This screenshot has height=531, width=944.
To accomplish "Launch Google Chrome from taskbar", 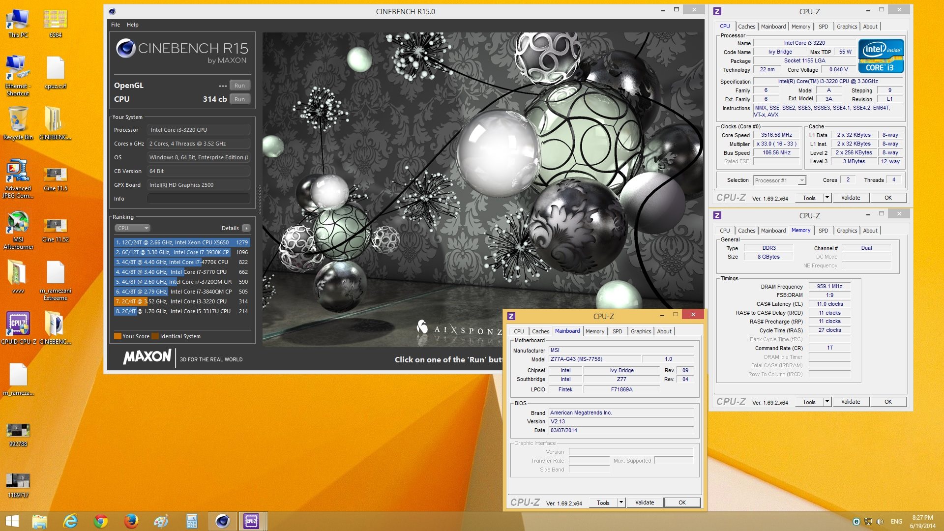I will (101, 521).
